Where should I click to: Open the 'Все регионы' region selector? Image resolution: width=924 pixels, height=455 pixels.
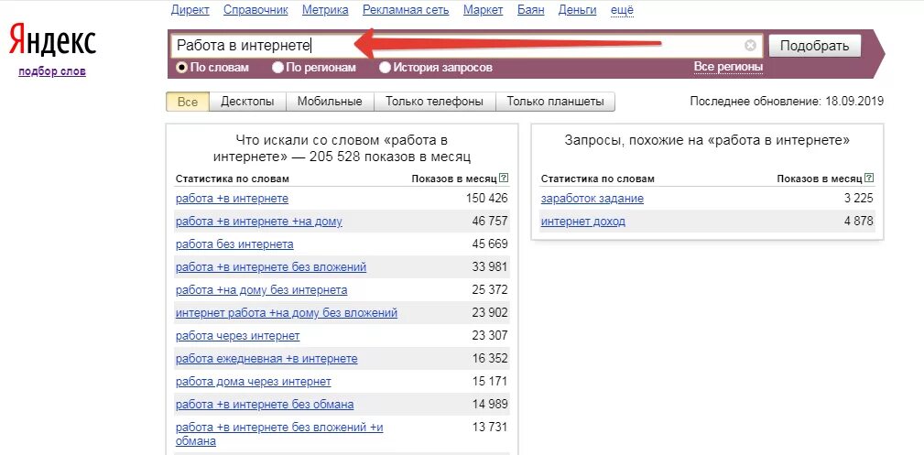(x=728, y=67)
